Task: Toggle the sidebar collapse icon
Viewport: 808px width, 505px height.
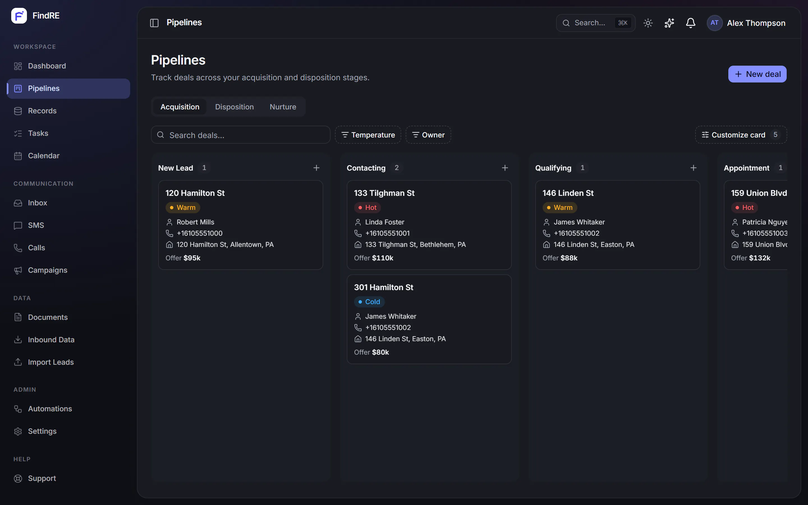Action: pyautogui.click(x=154, y=23)
